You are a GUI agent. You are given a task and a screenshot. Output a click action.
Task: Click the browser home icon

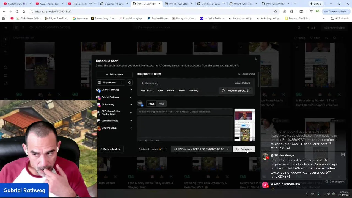(x=24, y=12)
